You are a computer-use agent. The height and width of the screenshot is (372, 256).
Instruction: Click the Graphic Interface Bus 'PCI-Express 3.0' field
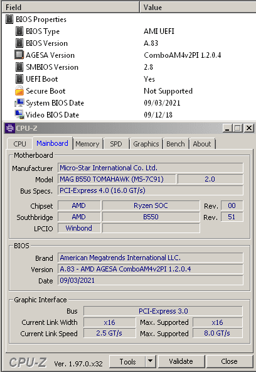pos(163,311)
